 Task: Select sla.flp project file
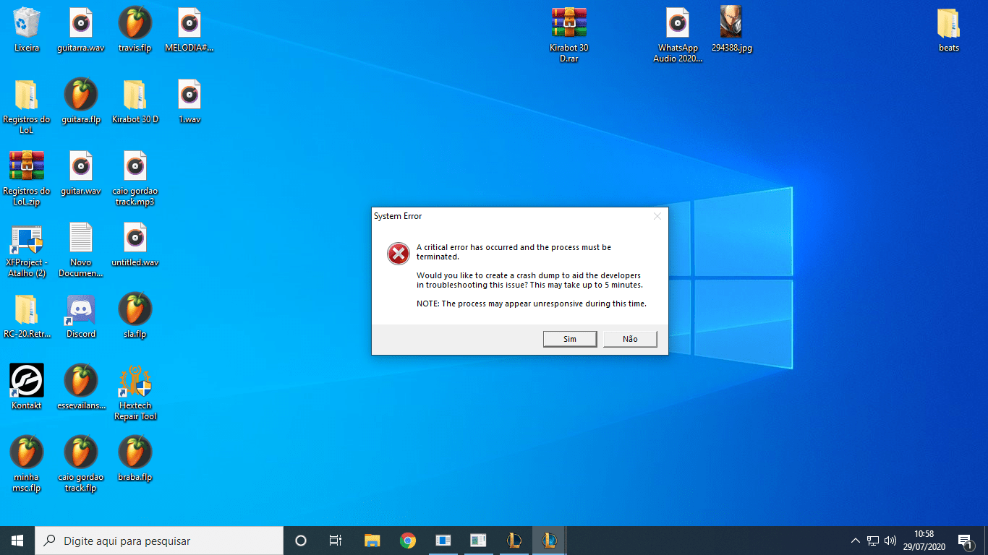coord(135,316)
